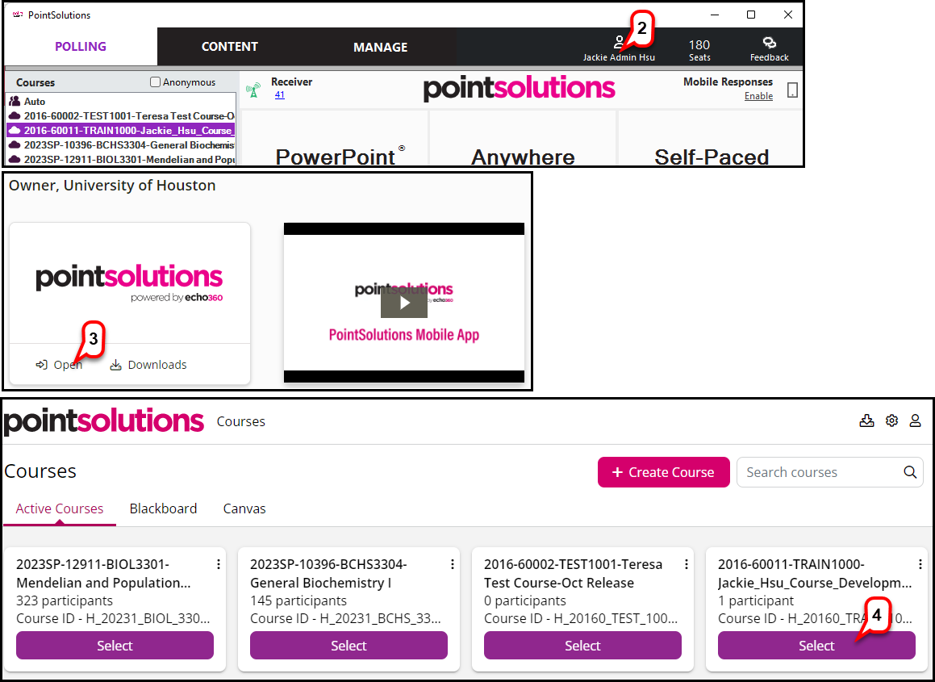
Task: Select the BIOL3301 Mendelian and Population course
Action: click(115, 646)
